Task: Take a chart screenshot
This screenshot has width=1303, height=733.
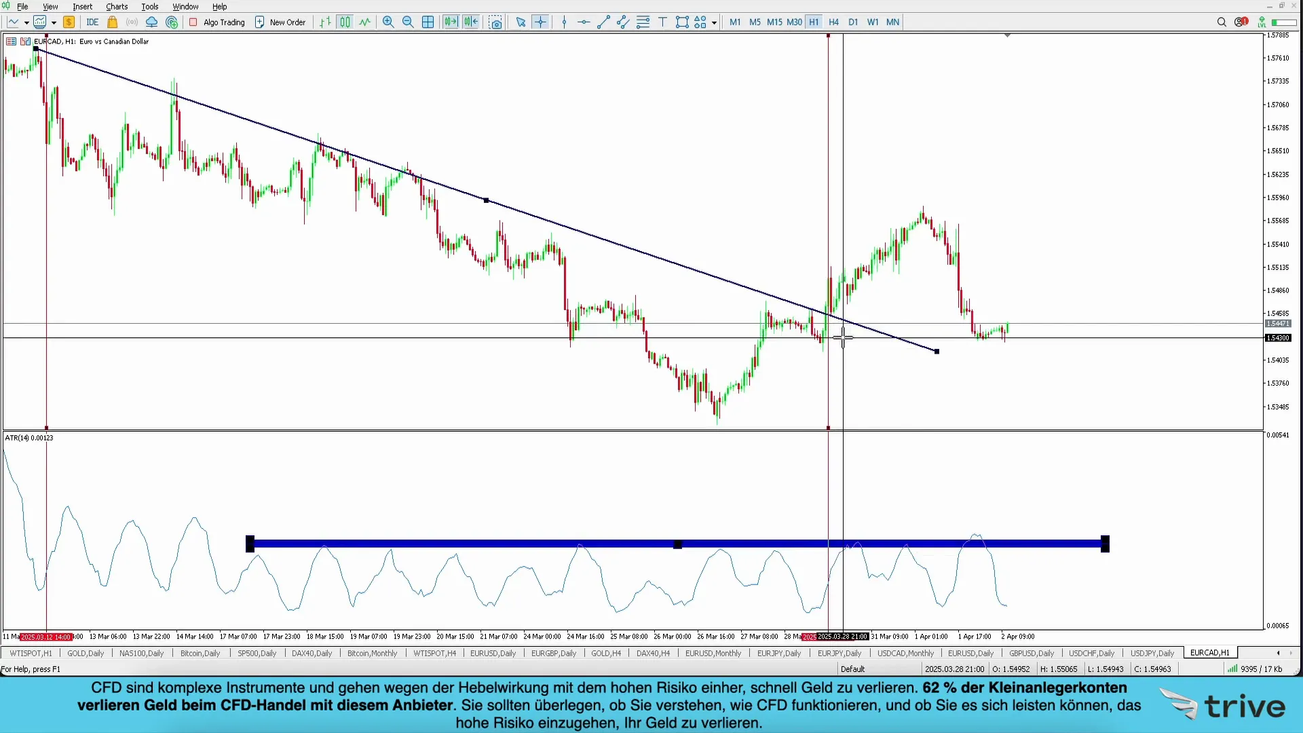Action: tap(496, 22)
